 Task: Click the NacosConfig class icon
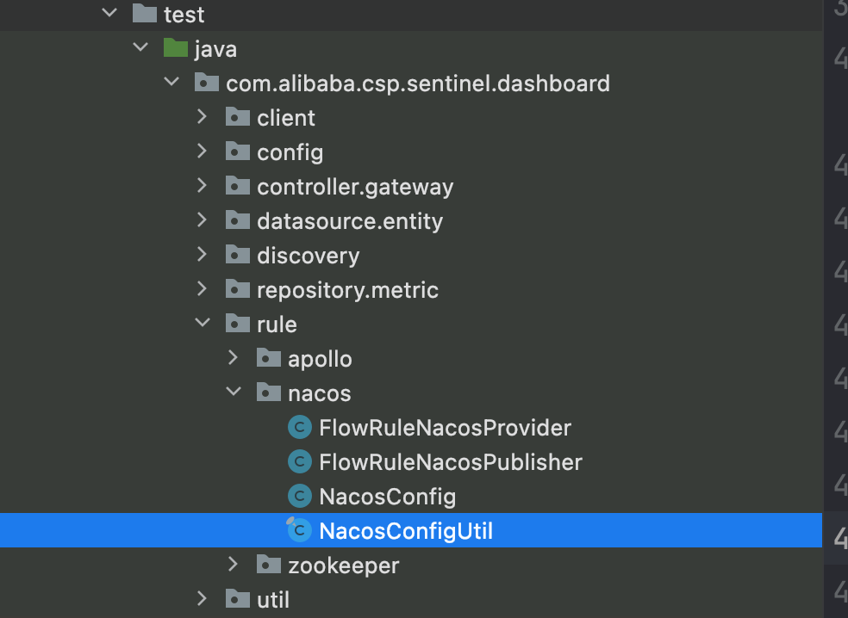pyautogui.click(x=300, y=496)
